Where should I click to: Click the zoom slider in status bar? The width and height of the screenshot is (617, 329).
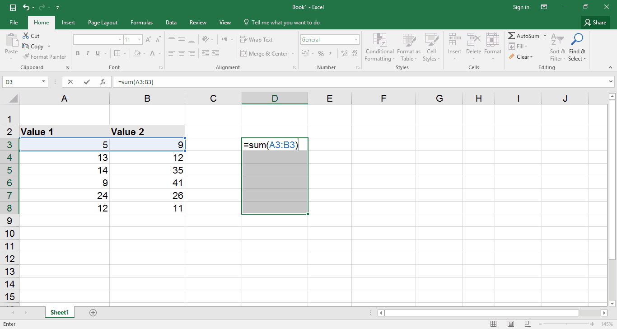567,324
